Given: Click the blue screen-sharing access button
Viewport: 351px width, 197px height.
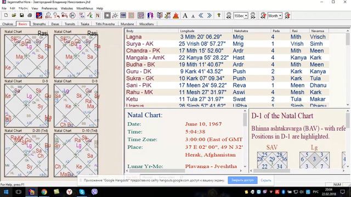Looking at the screenshot, I should click(242, 180).
